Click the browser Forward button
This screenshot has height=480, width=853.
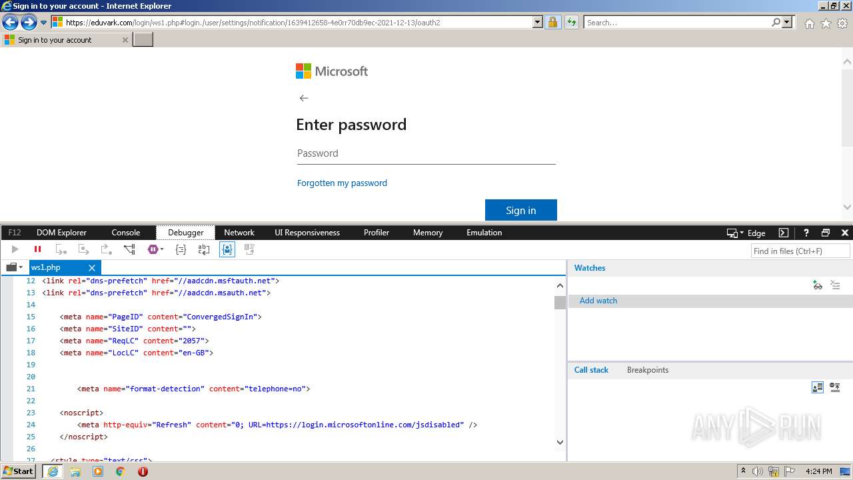click(29, 23)
